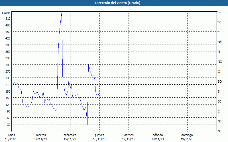The width and height of the screenshot is (228, 142).
Task: Click the 'martes' day label
Action: tap(41, 135)
